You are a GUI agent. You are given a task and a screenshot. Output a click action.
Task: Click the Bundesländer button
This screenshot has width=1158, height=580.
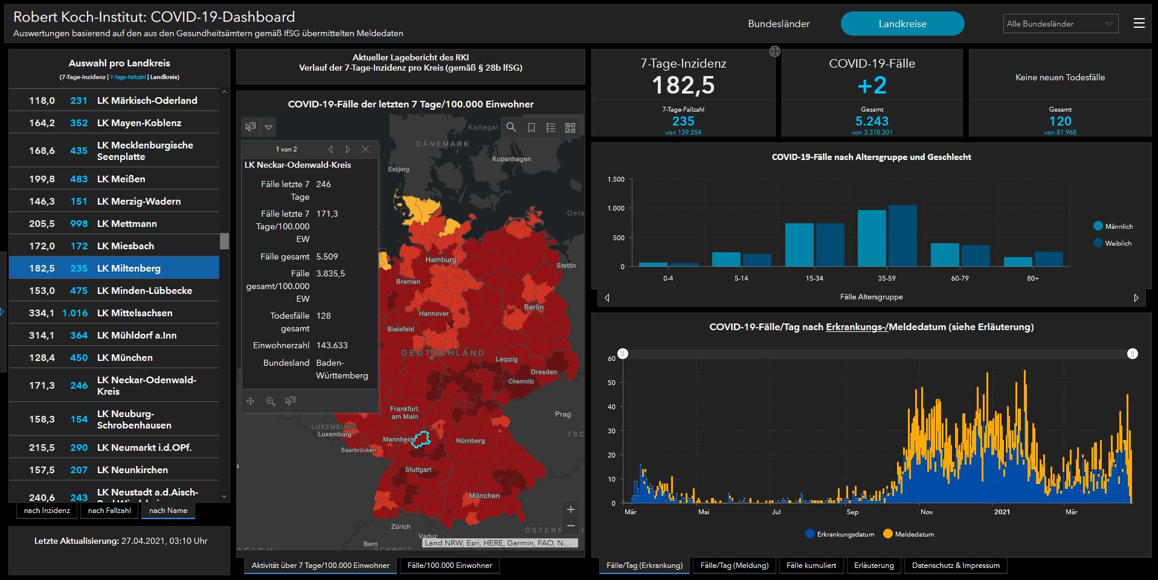point(779,24)
